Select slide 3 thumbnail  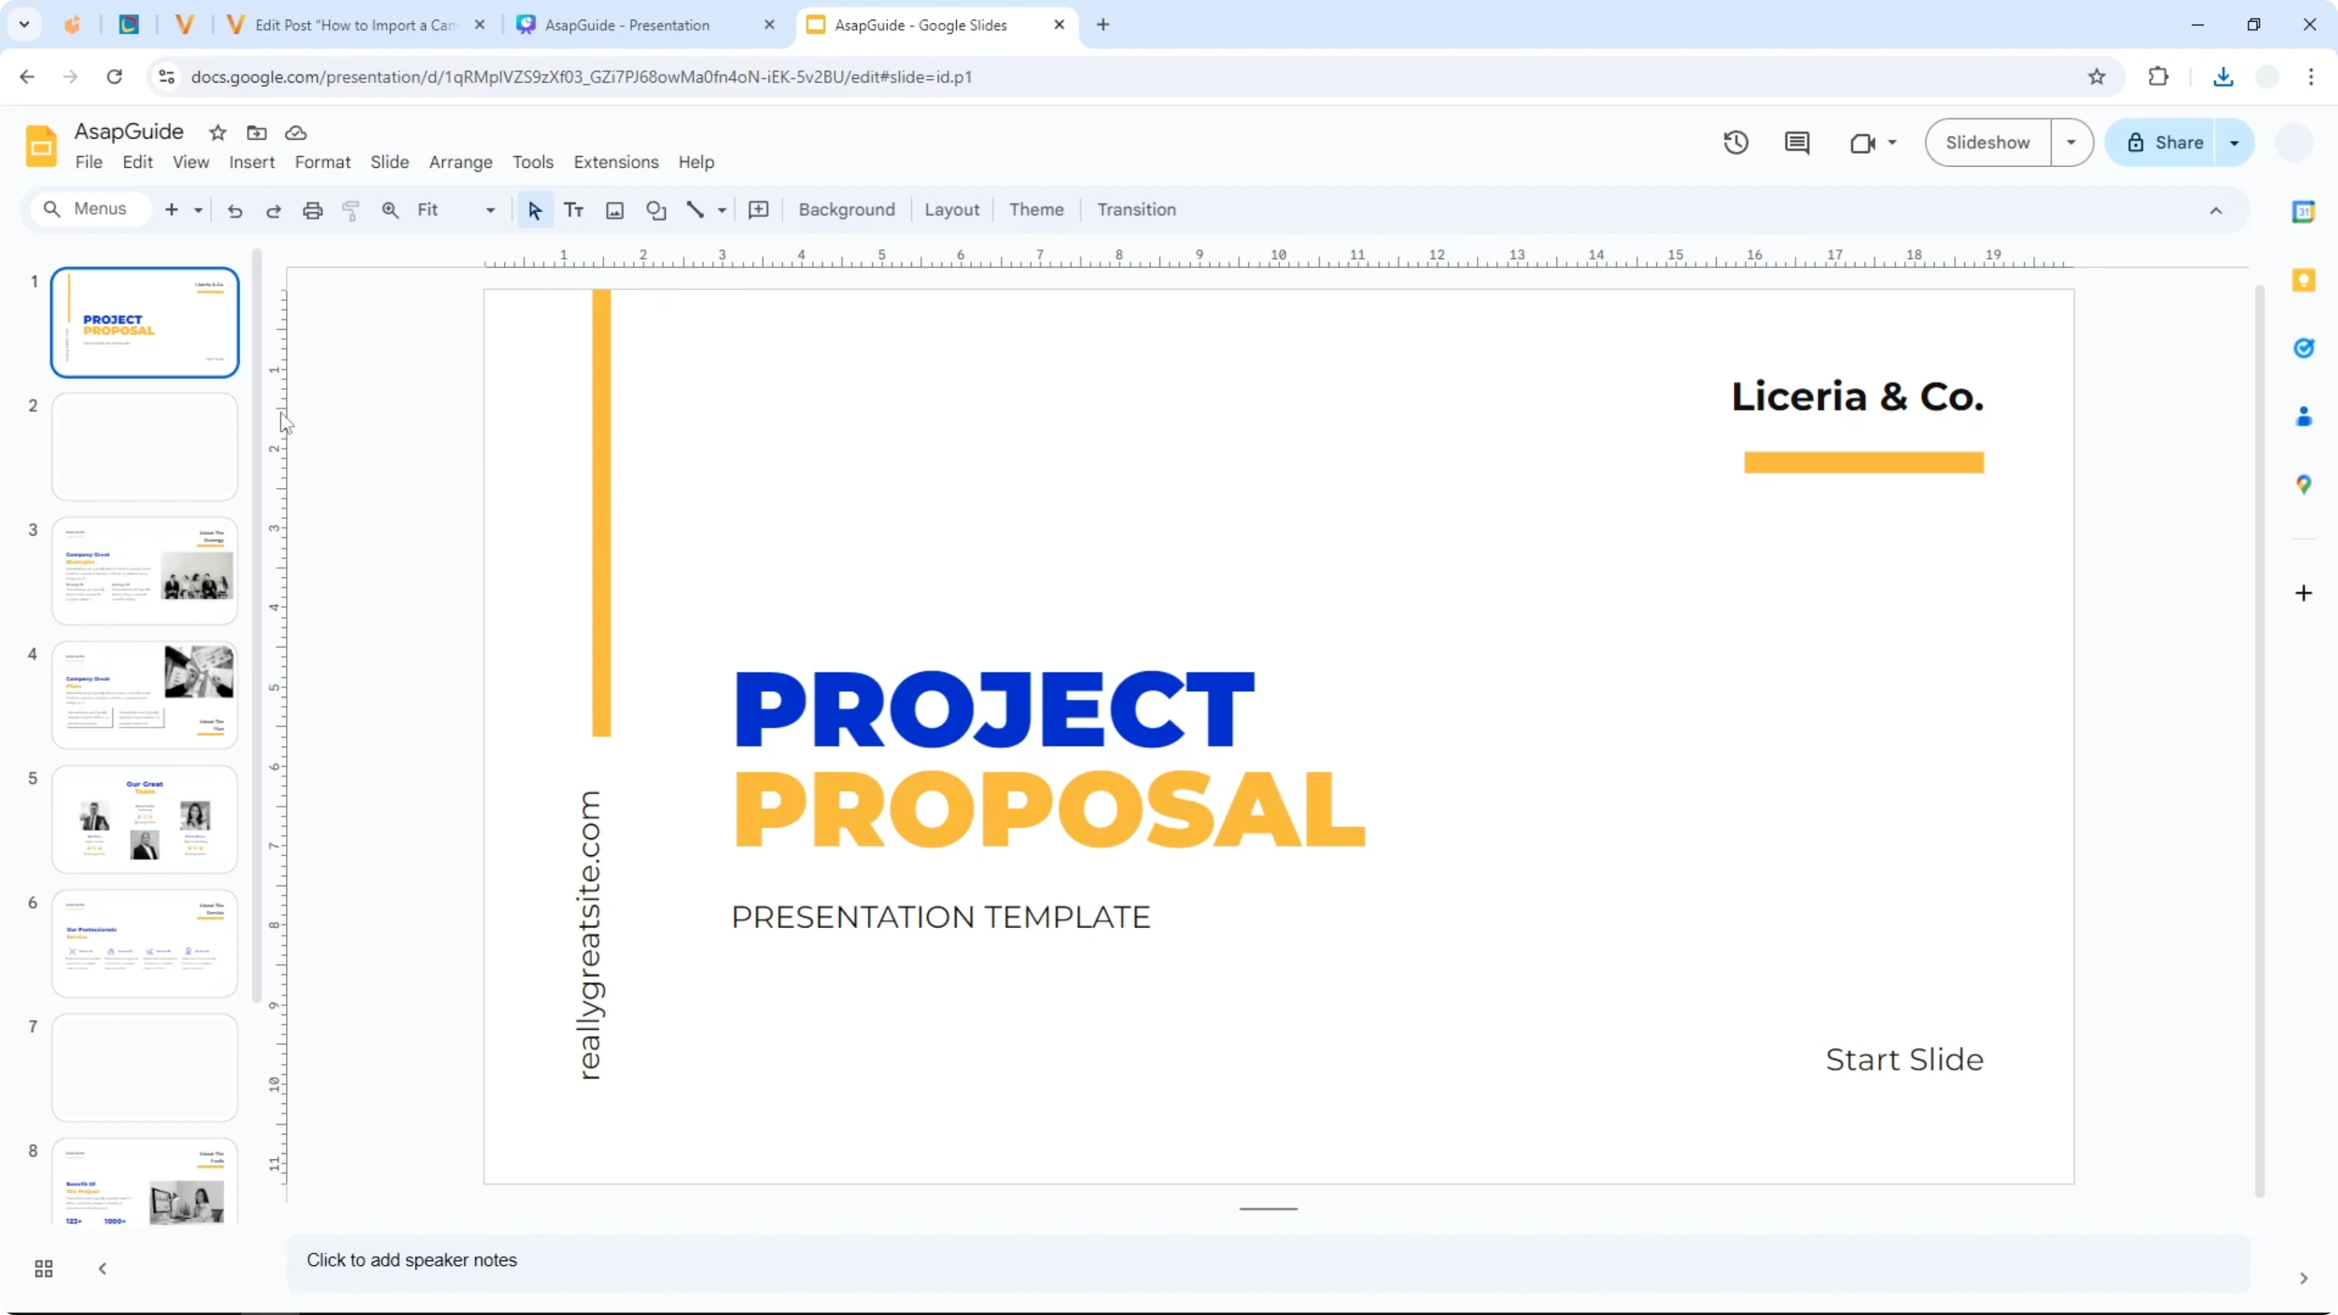[x=145, y=571]
